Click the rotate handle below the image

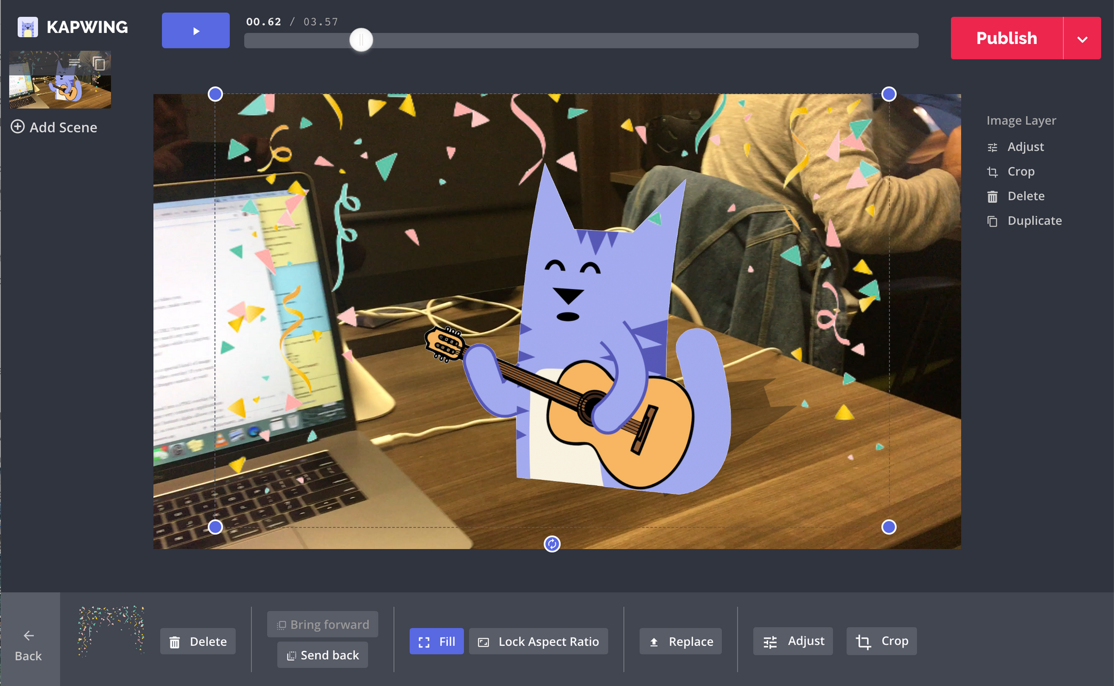(x=551, y=544)
